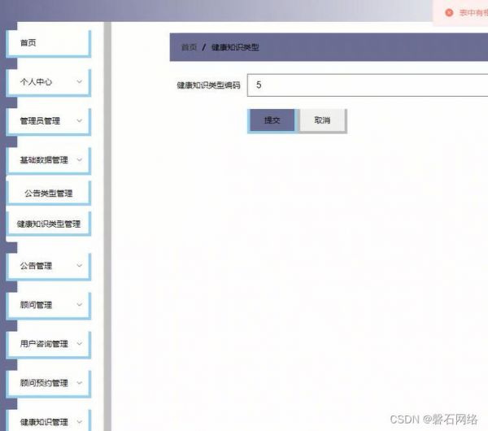Expand the 公告管理 chevron

(79, 265)
